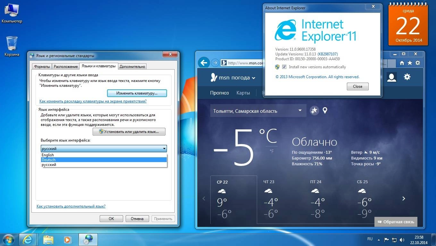Viewport: 436px width, 246px height.
Task: Click OK in the language dialog
Action: pyautogui.click(x=111, y=219)
